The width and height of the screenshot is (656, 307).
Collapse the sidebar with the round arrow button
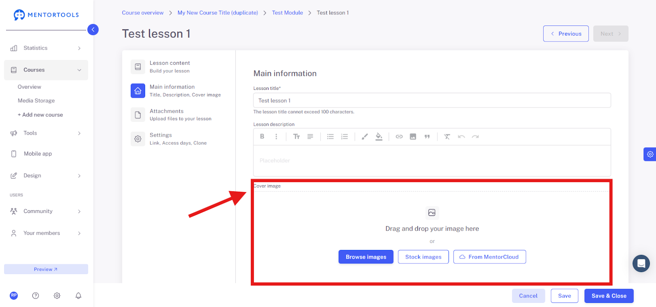93,30
